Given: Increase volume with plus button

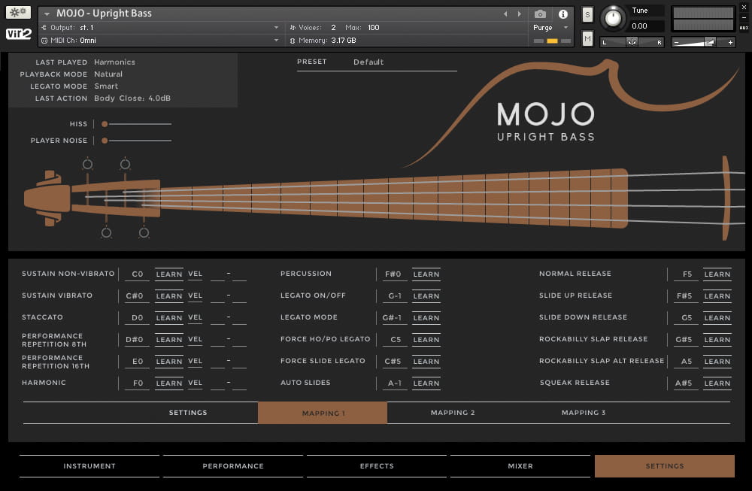Looking at the screenshot, I should 730,43.
